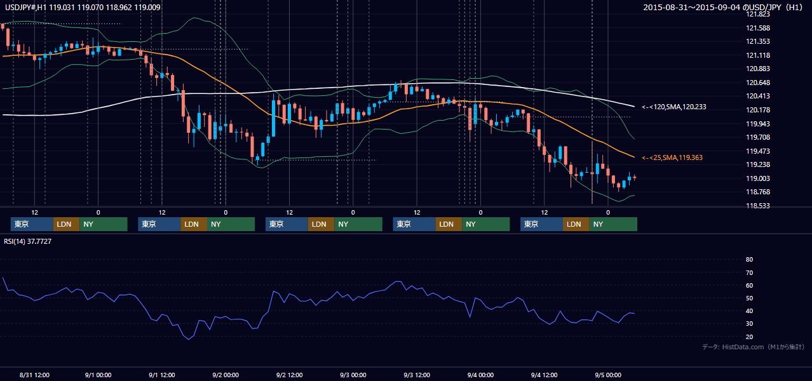Click the 9/3 12:00 date axis label
Screen dimensions: 812x381
[x=417, y=375]
